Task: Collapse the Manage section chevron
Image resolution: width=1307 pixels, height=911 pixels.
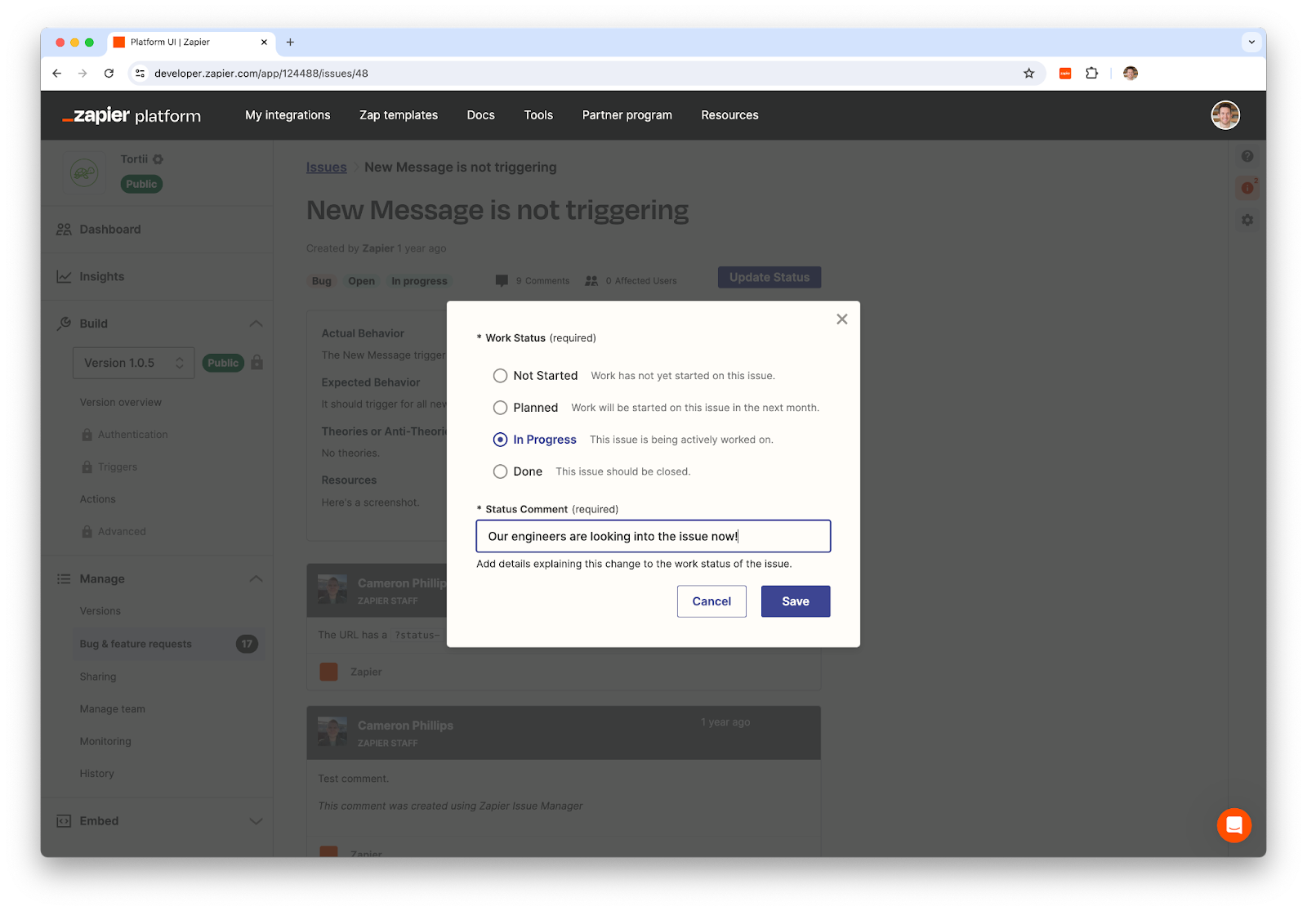Action: pos(256,578)
